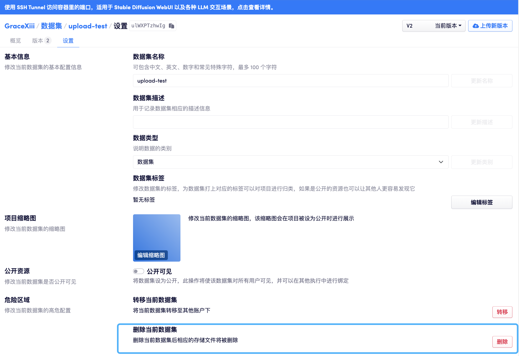Viewport: 519px width, 356px height.
Task: Switch to the 概览 tab
Action: [15, 41]
